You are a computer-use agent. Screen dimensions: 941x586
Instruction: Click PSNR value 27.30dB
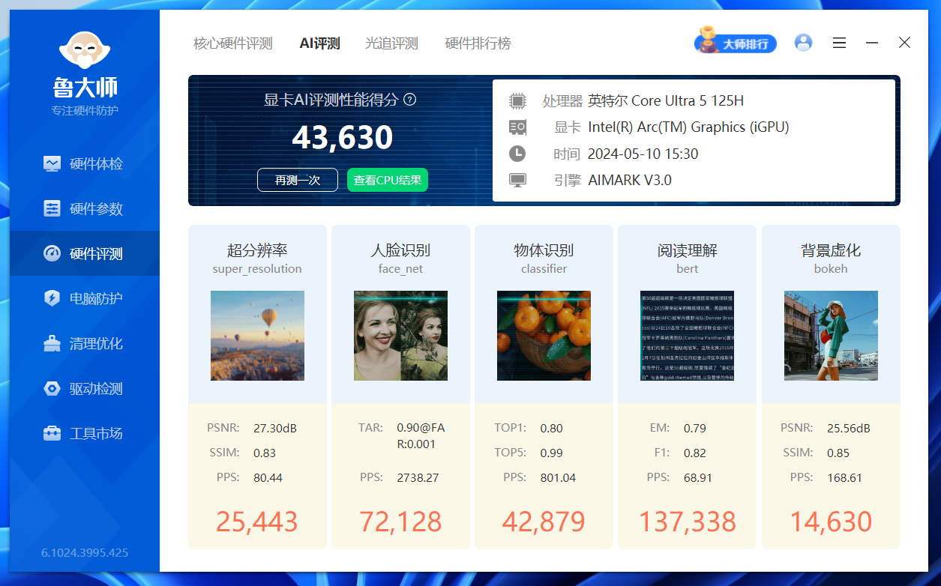pyautogui.click(x=275, y=429)
